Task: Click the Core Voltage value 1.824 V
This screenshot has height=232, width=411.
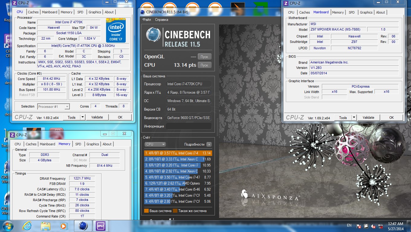Action: 90,38
